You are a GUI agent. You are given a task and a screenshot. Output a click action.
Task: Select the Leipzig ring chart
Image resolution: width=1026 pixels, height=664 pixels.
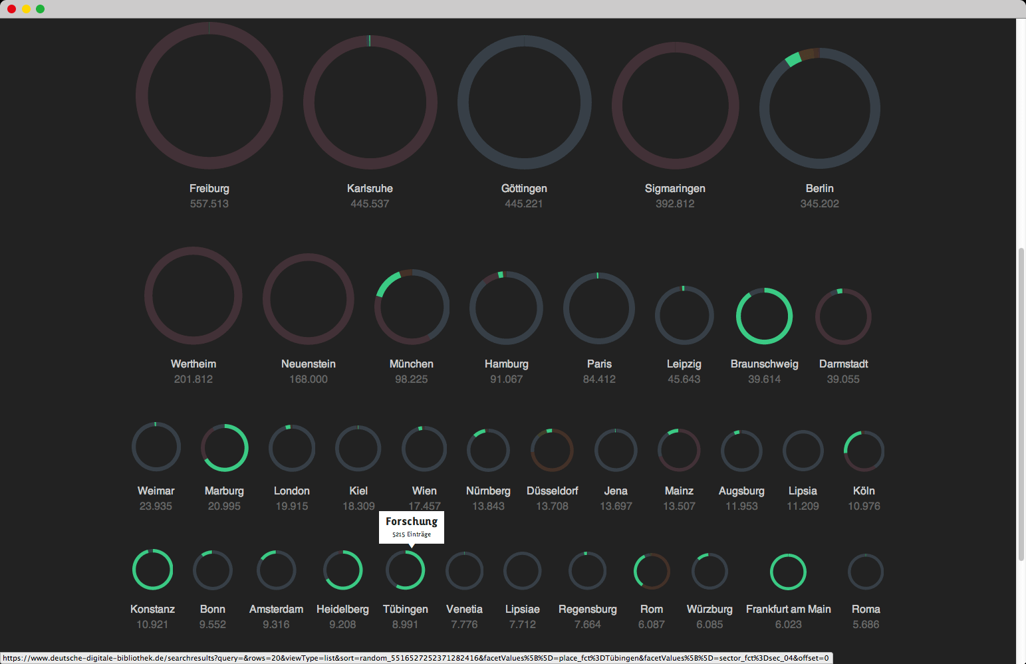[684, 315]
